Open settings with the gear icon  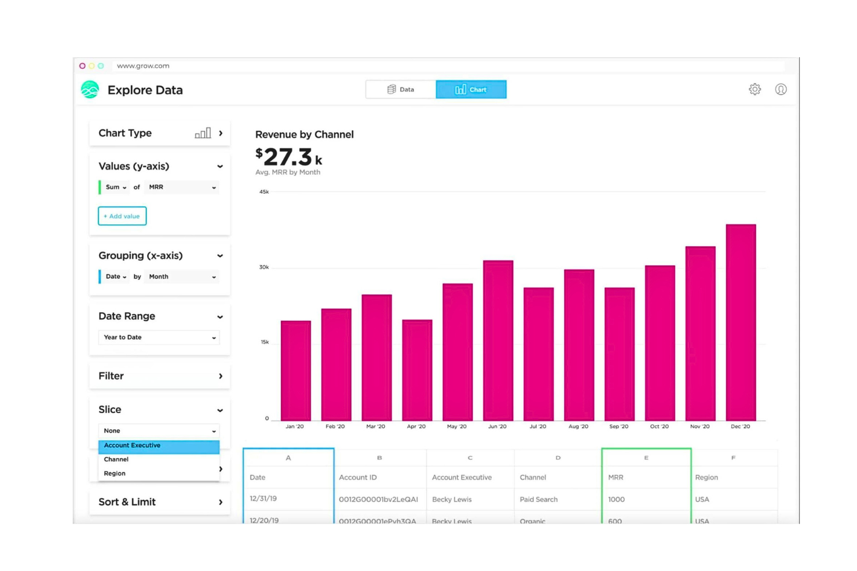755,89
